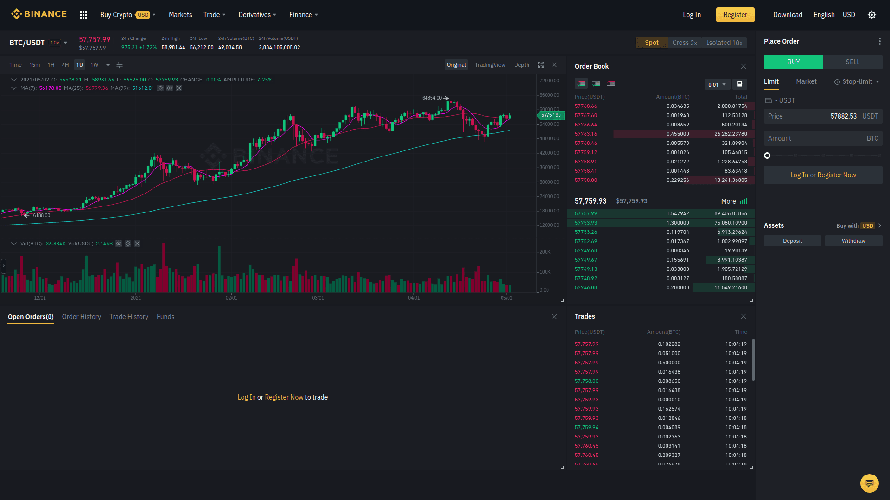Expand chart to fullscreen
Screen dimensions: 890x500
[541, 65]
